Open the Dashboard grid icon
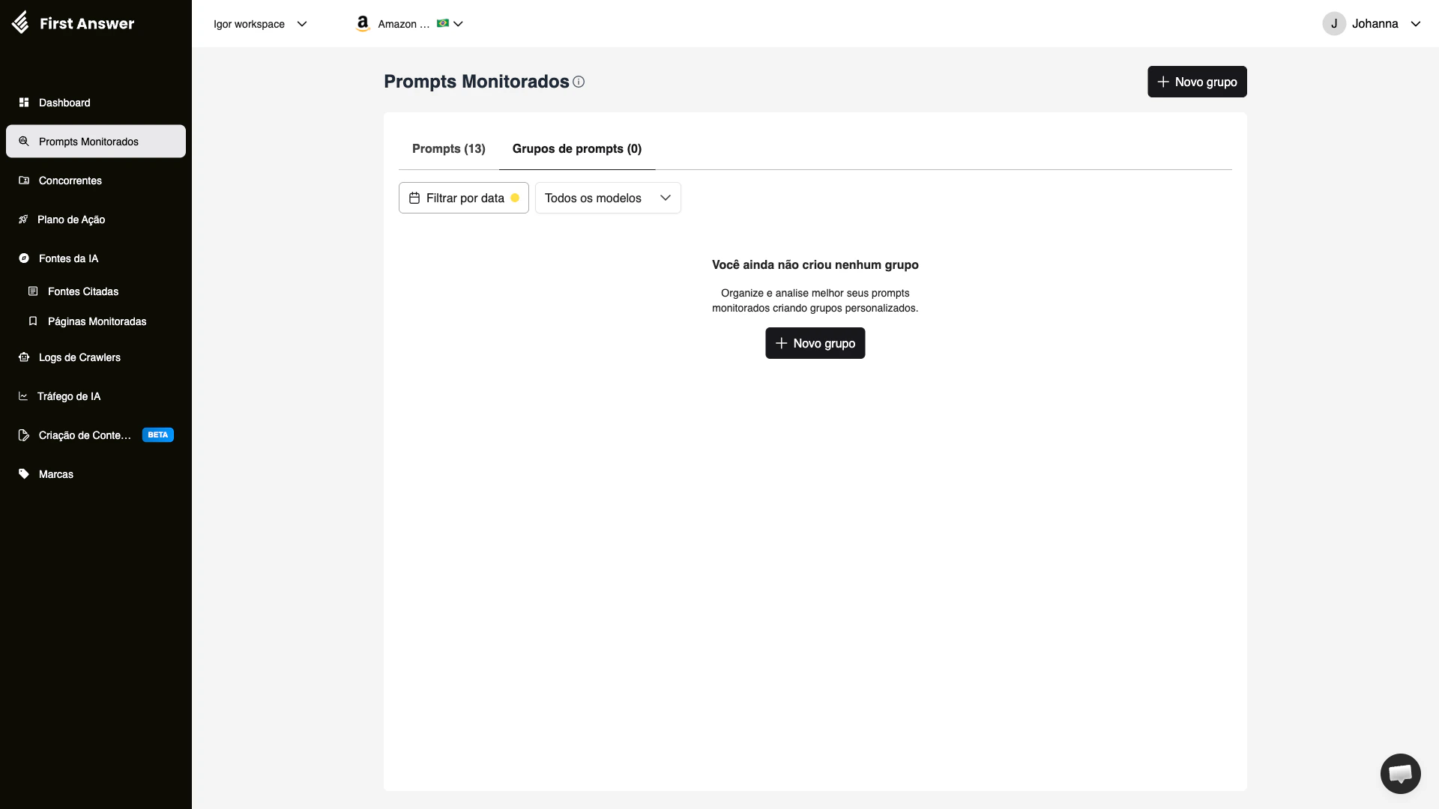The height and width of the screenshot is (809, 1439). 24,103
